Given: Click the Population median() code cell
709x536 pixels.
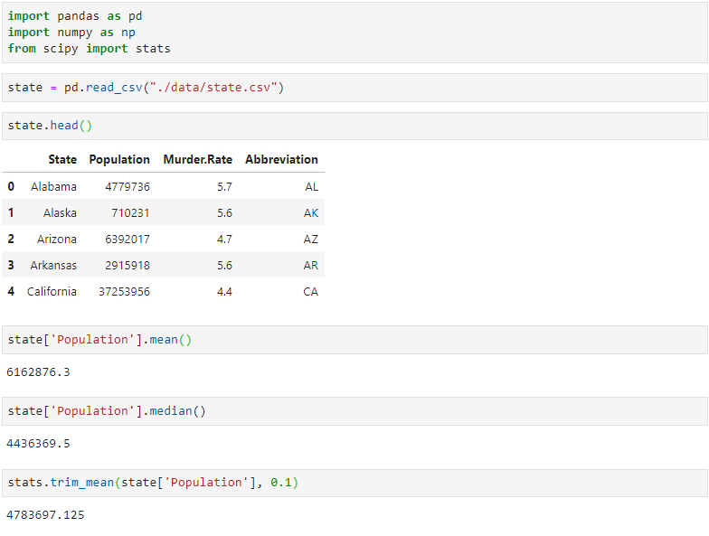Looking at the screenshot, I should point(354,410).
